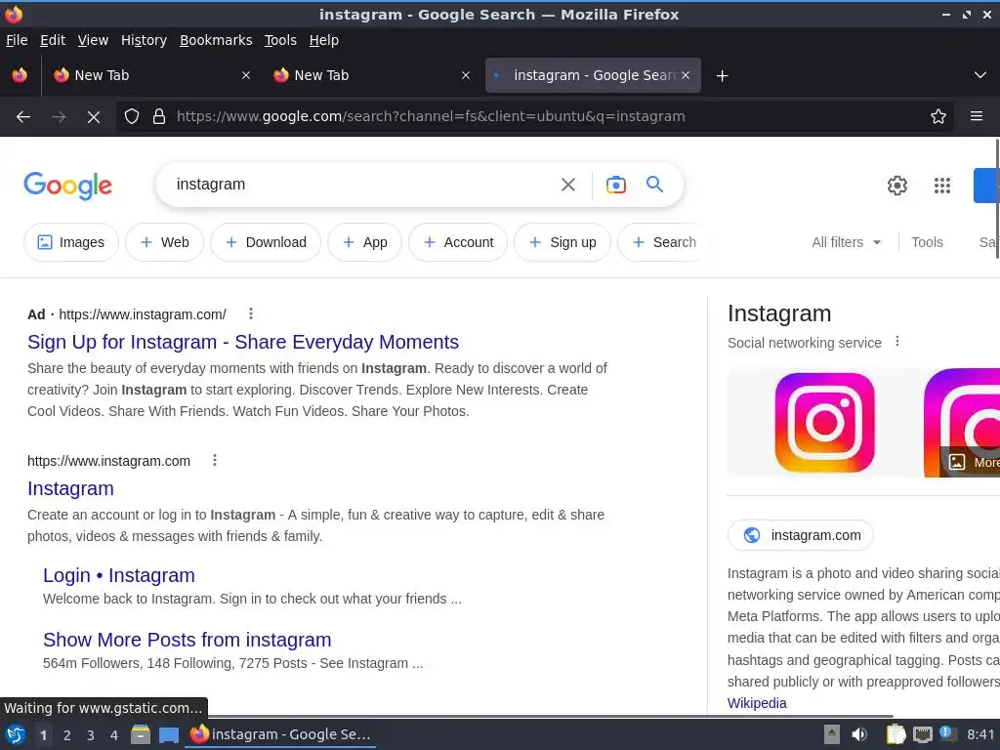Go to Google homepage via logo
Screen dimensions: 1000x750
[x=68, y=186]
